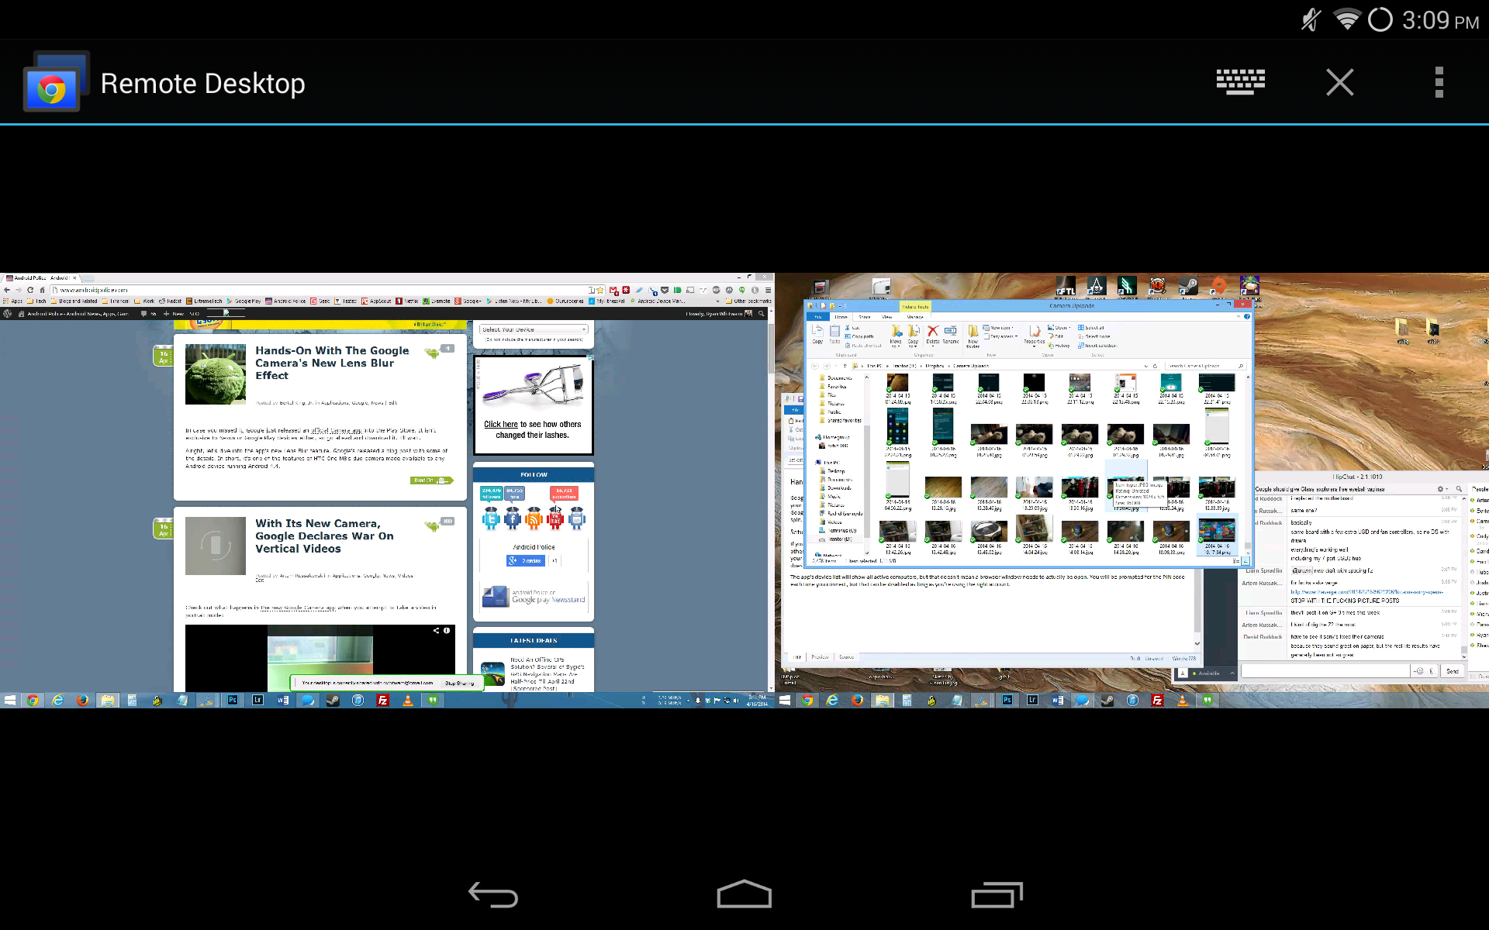Collapse the Explorer ribbon via the chevron
The image size is (1489, 930).
(1239, 317)
